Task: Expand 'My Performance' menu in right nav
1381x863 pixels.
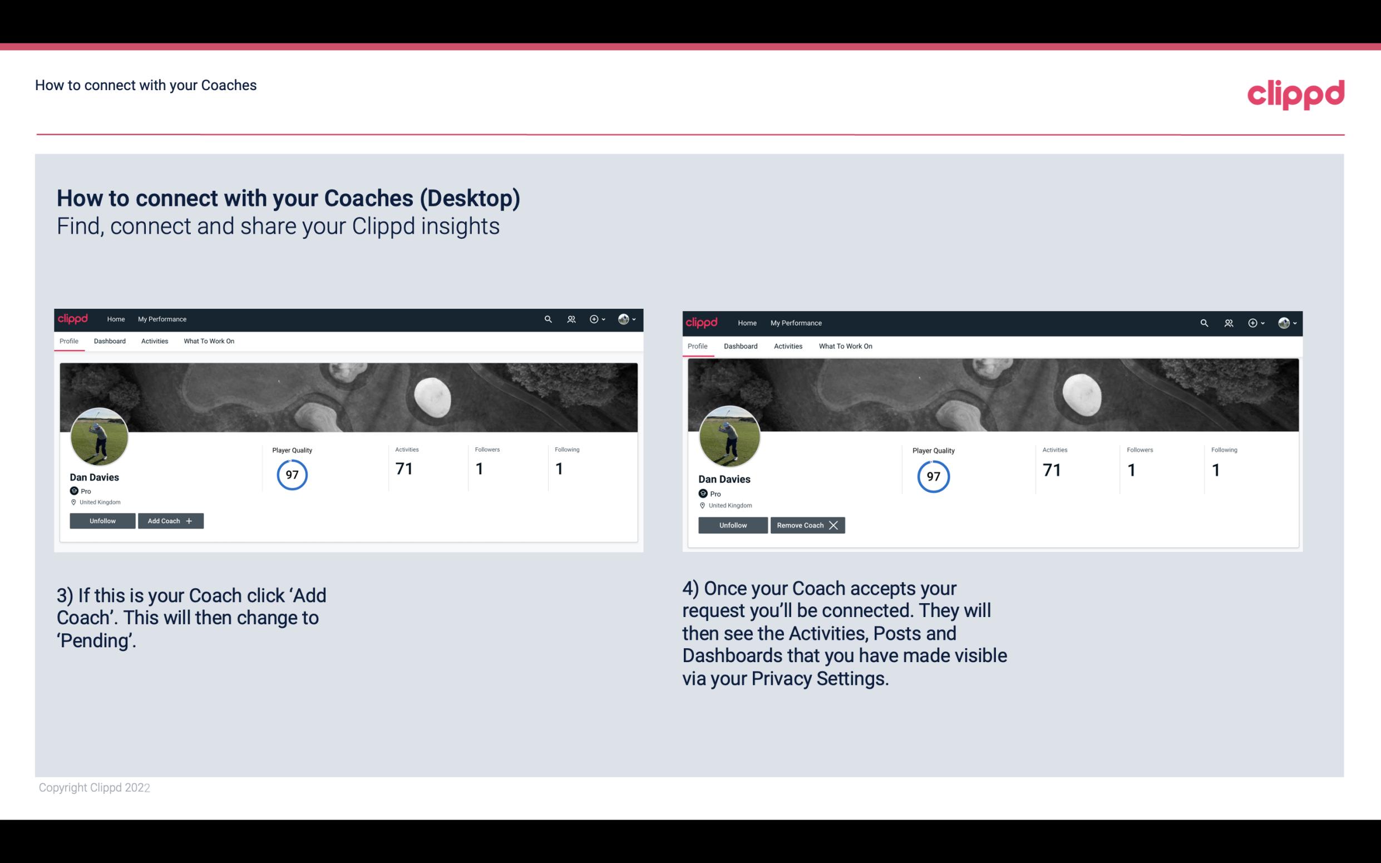Action: 796,322
